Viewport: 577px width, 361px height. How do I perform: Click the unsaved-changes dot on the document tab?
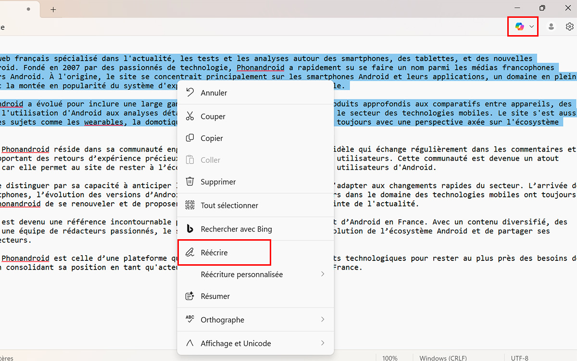[29, 9]
